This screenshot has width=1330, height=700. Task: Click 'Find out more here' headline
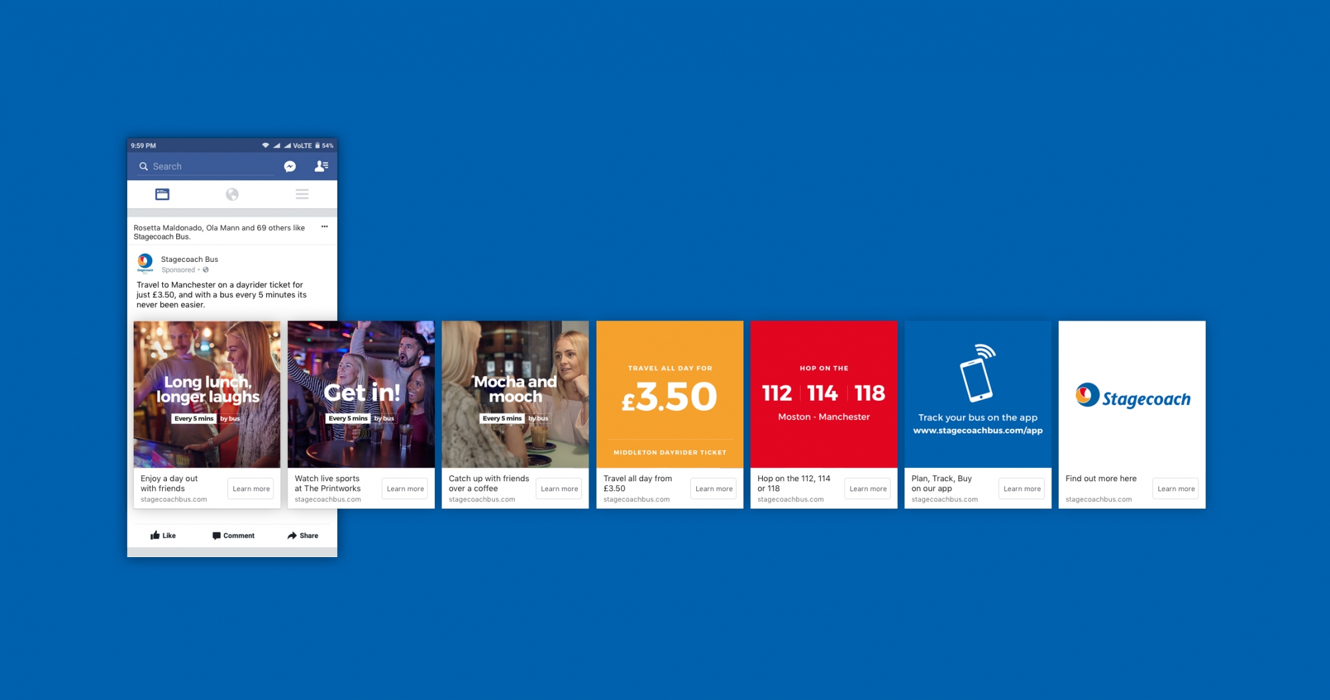click(x=1101, y=479)
